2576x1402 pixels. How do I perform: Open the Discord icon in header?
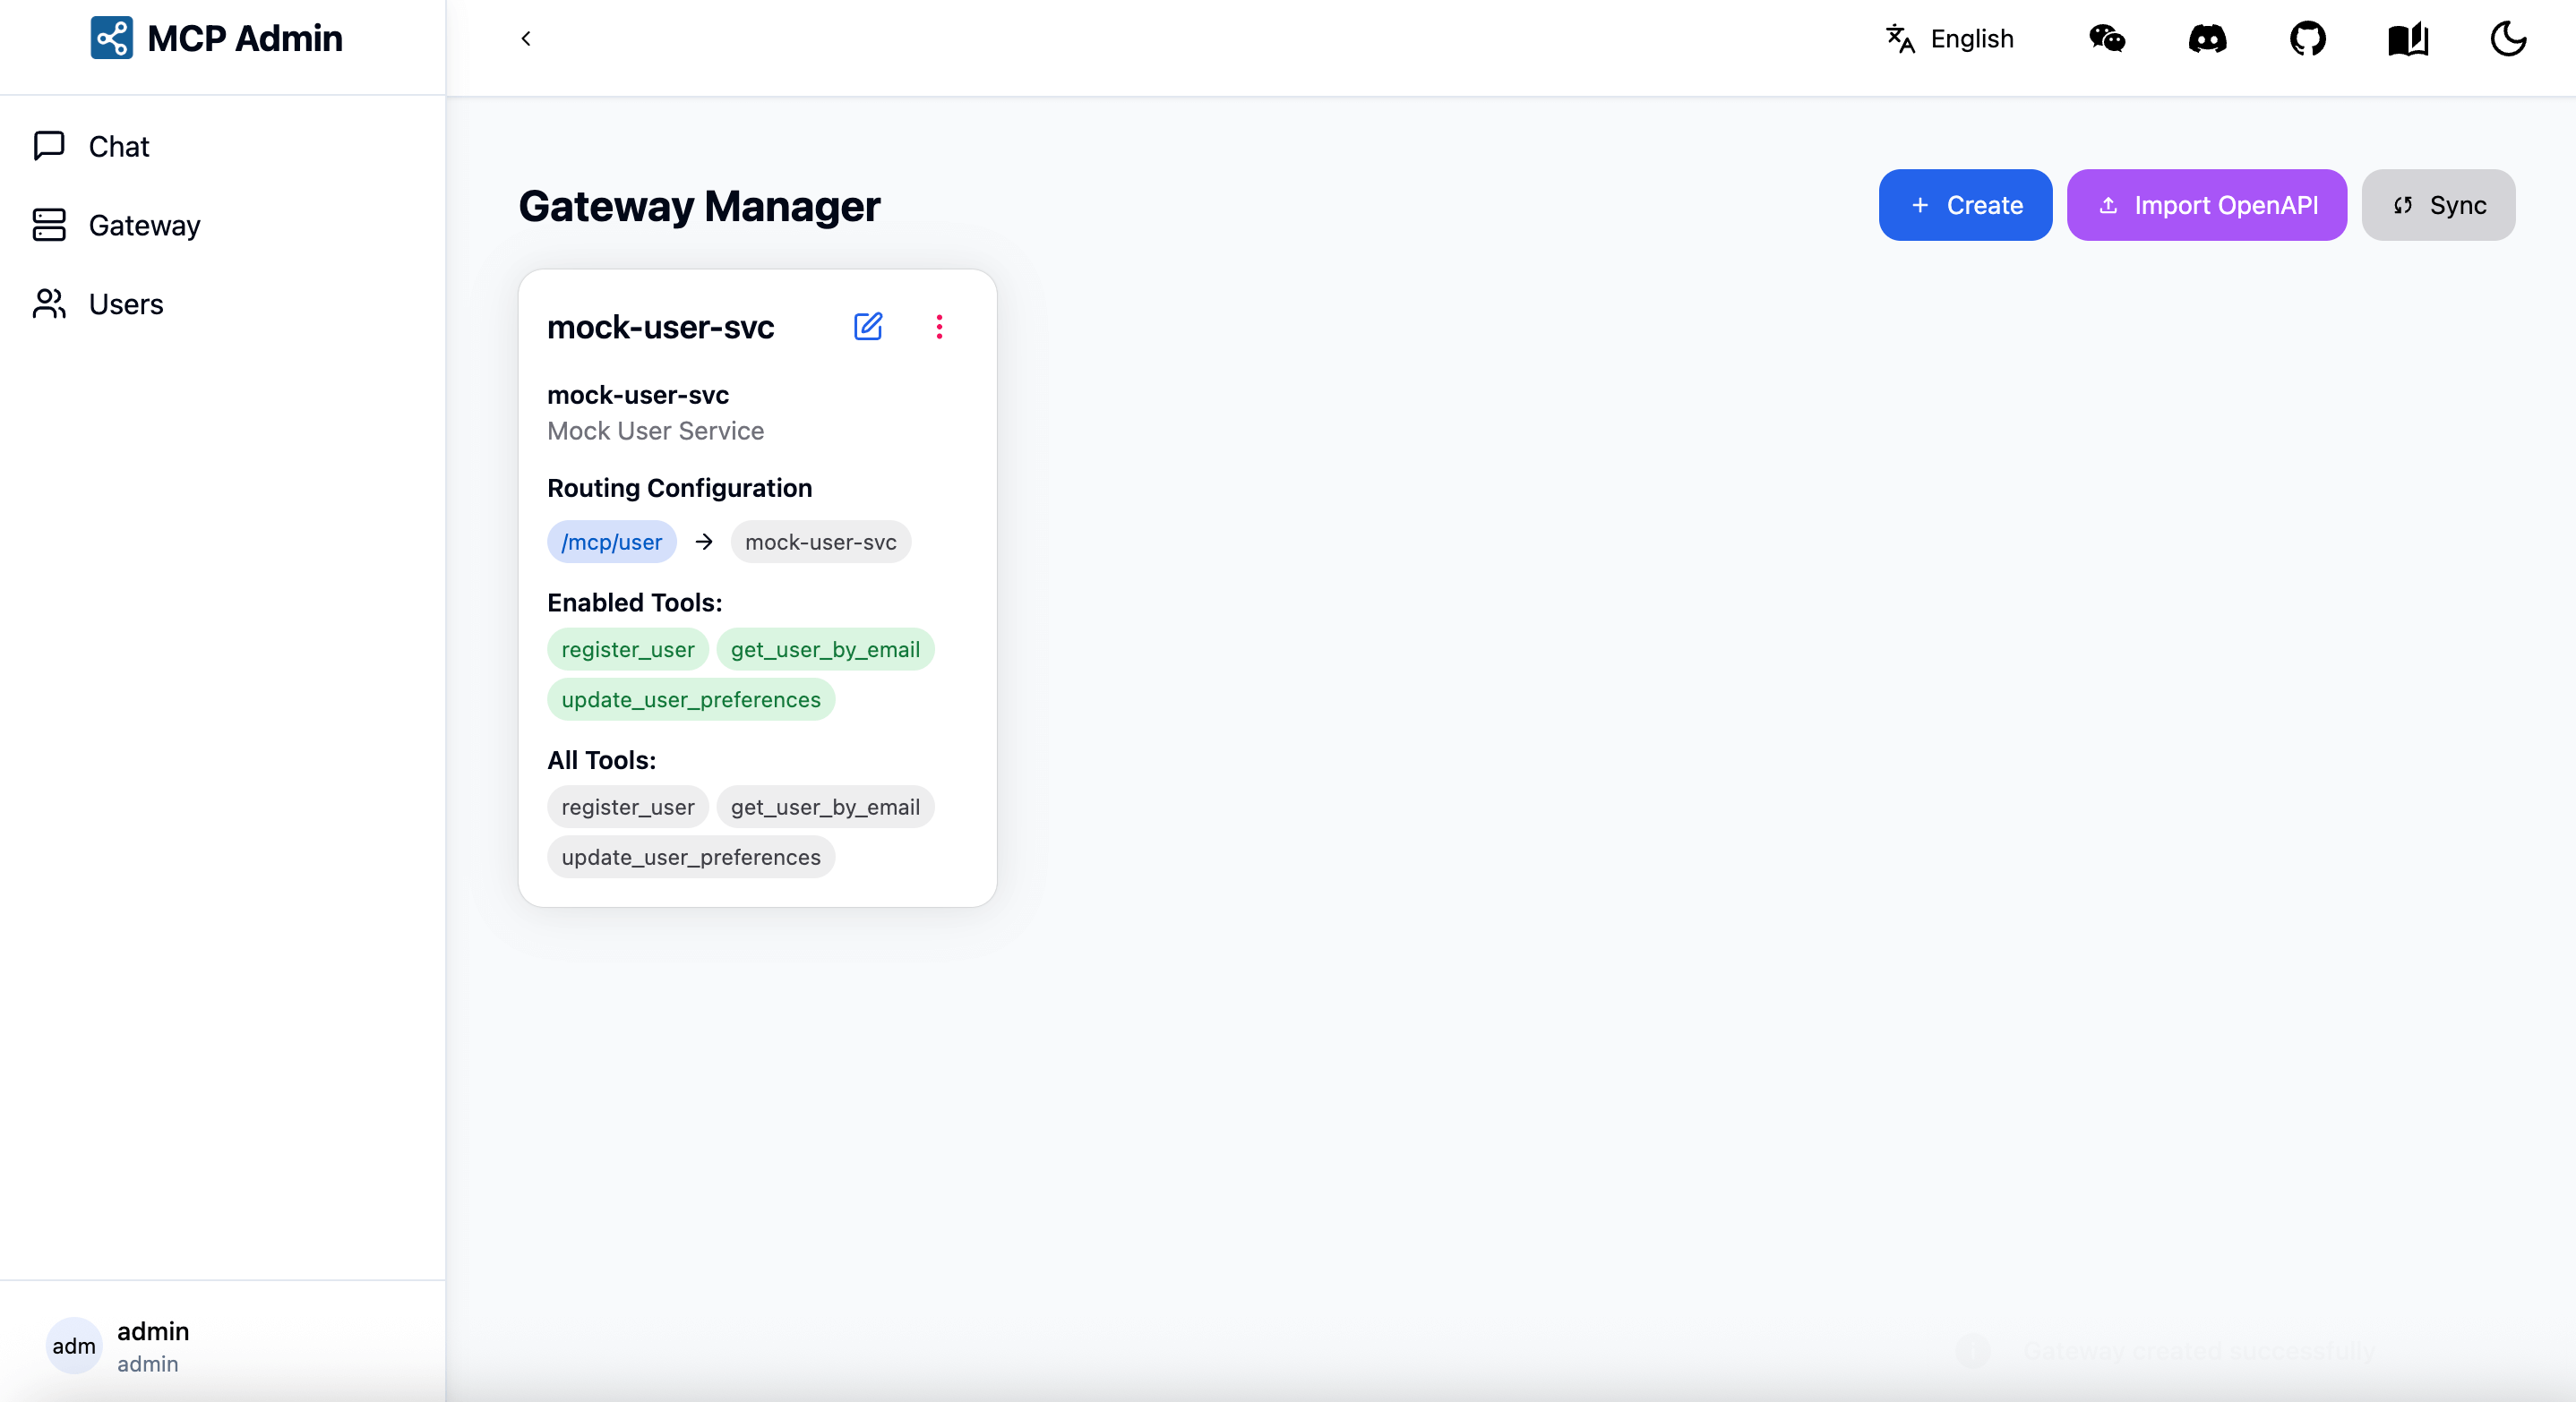pos(2208,39)
